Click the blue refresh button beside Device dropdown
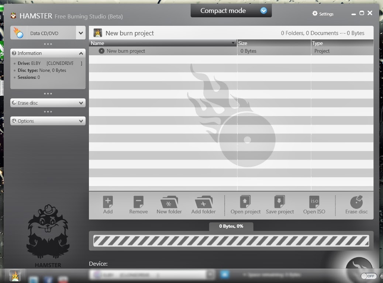 tap(224, 275)
